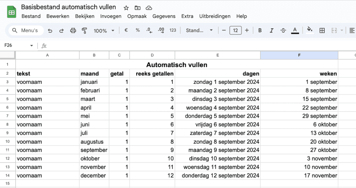Click the redo arrow icon
This screenshot has height=188, width=356.
click(x=62, y=31)
